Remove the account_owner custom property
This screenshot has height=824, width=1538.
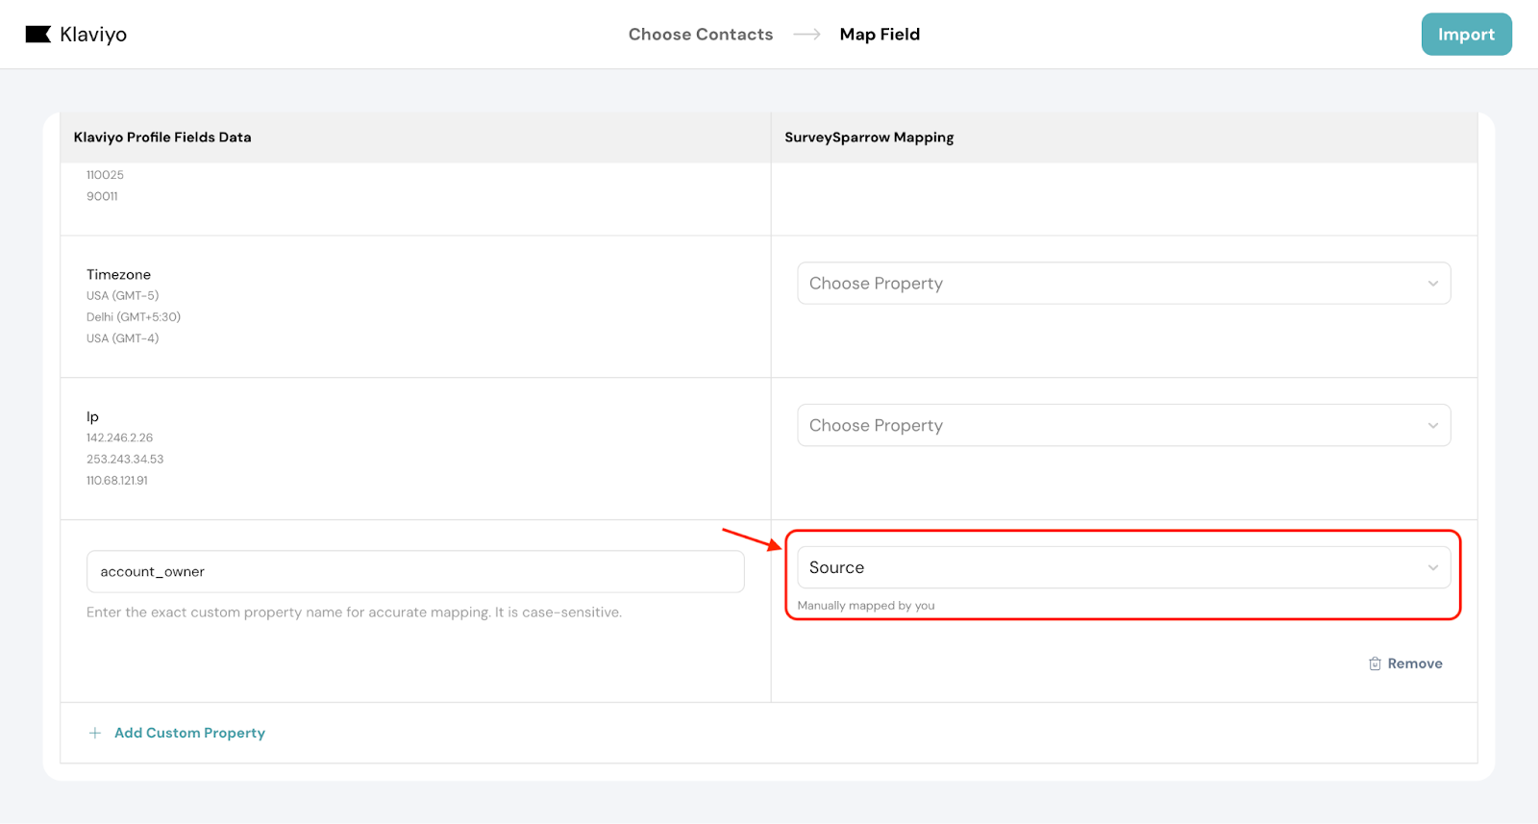1414,663
